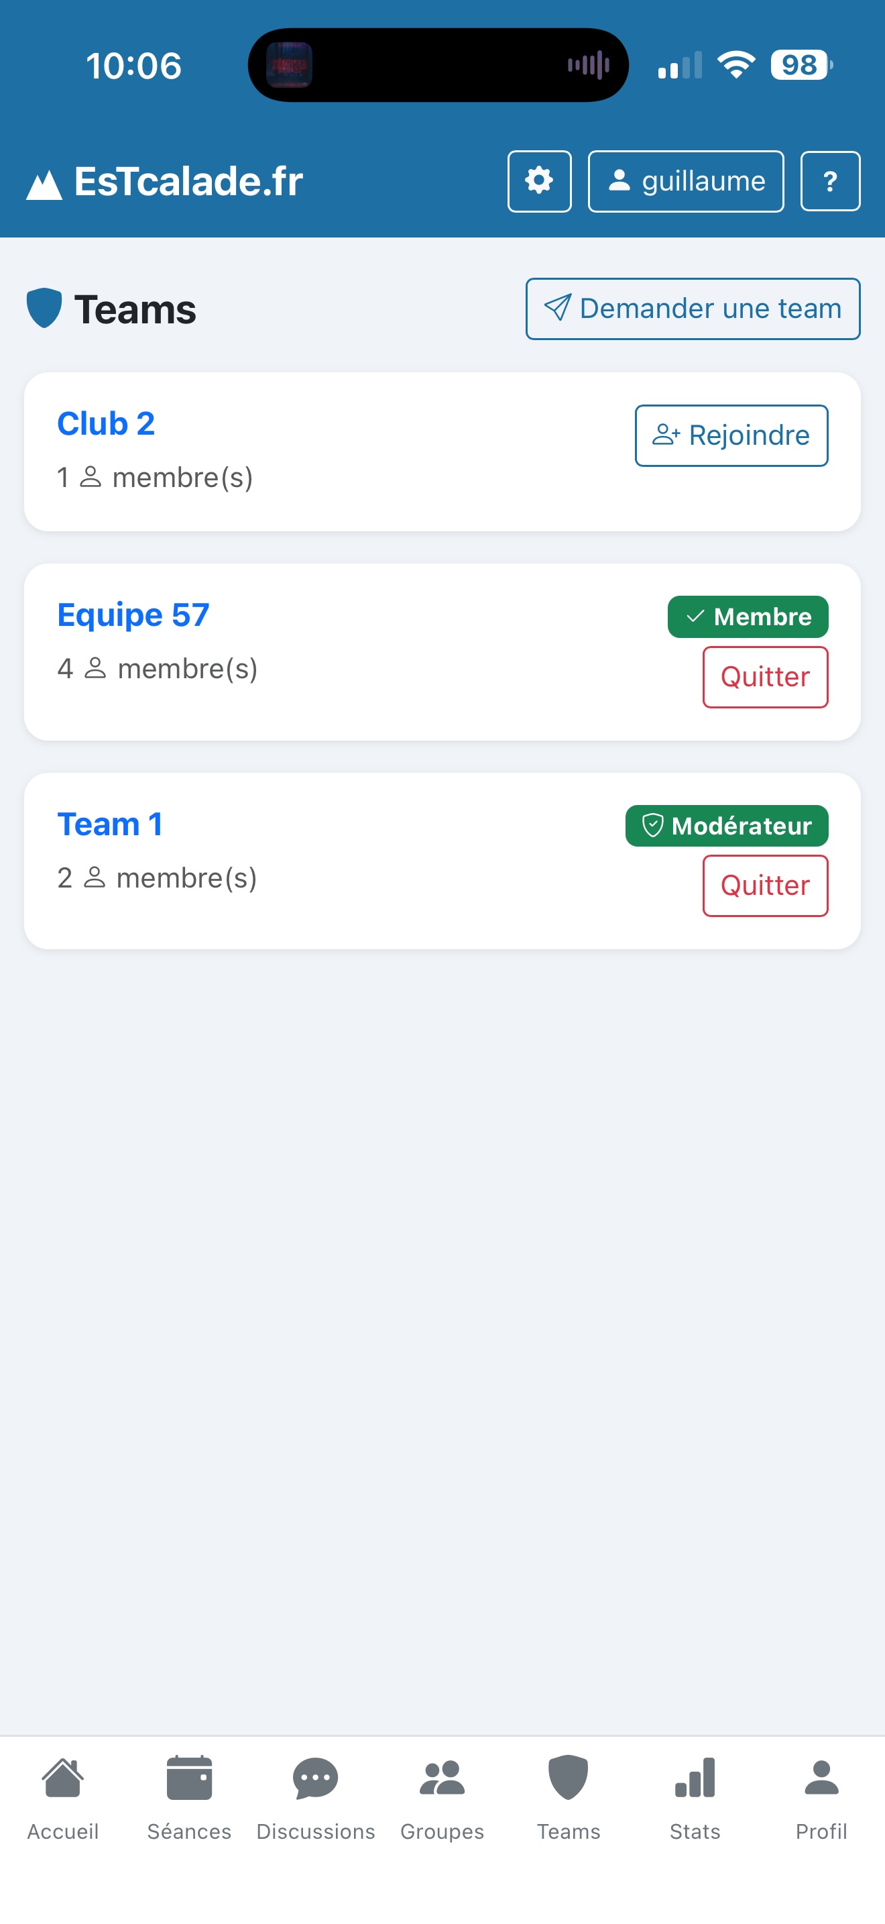885x1924 pixels.
Task: Open the Profil person tab
Action: point(821,1797)
